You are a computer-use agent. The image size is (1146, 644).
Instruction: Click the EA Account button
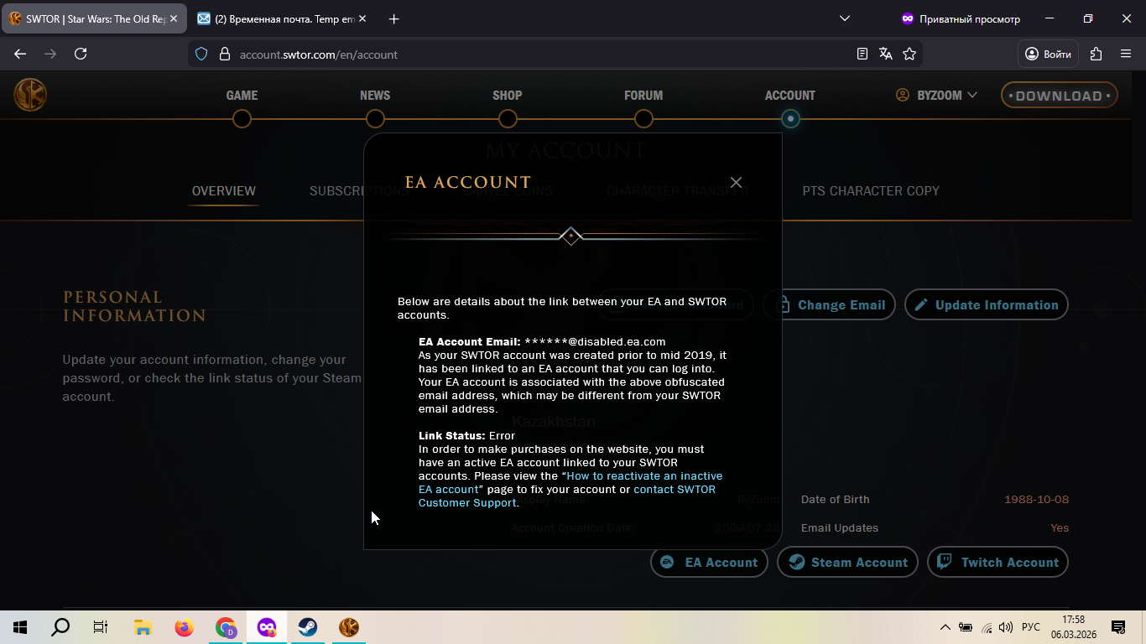click(x=709, y=563)
